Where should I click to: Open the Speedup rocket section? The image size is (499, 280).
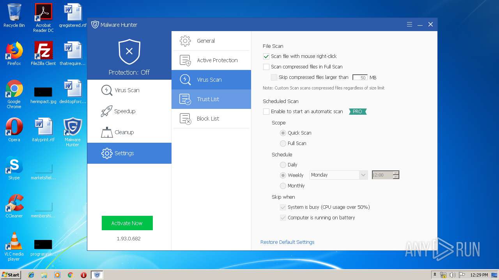[129, 111]
